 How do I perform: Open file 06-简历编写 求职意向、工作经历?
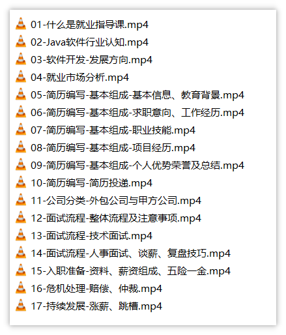click(137, 113)
